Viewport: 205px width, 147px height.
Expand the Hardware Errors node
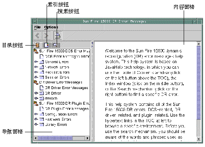(x=36, y=119)
